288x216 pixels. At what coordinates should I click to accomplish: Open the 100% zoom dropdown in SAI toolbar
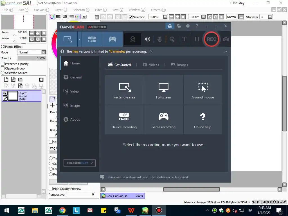[165, 17]
